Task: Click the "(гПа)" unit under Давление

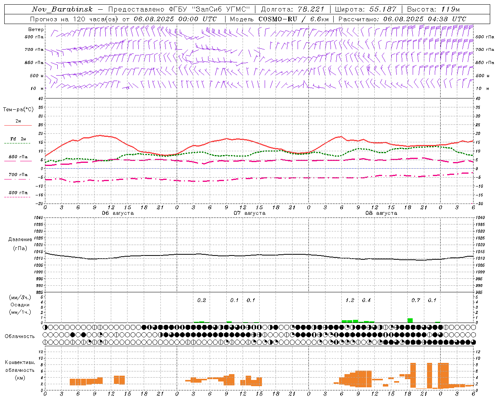Action: pos(20,249)
